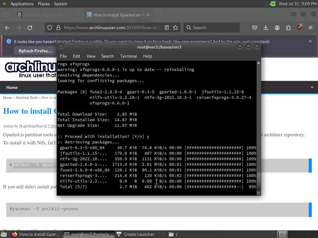Viewport: 318px width, 238px height.
Task: Focus the Firefox Search box
Action: [211, 28]
